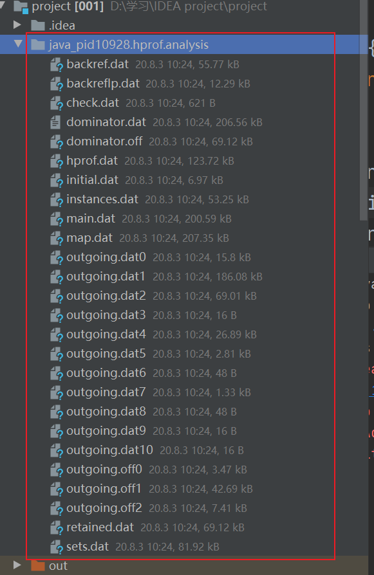Select the retained.dat file
374x575 pixels.
click(100, 527)
